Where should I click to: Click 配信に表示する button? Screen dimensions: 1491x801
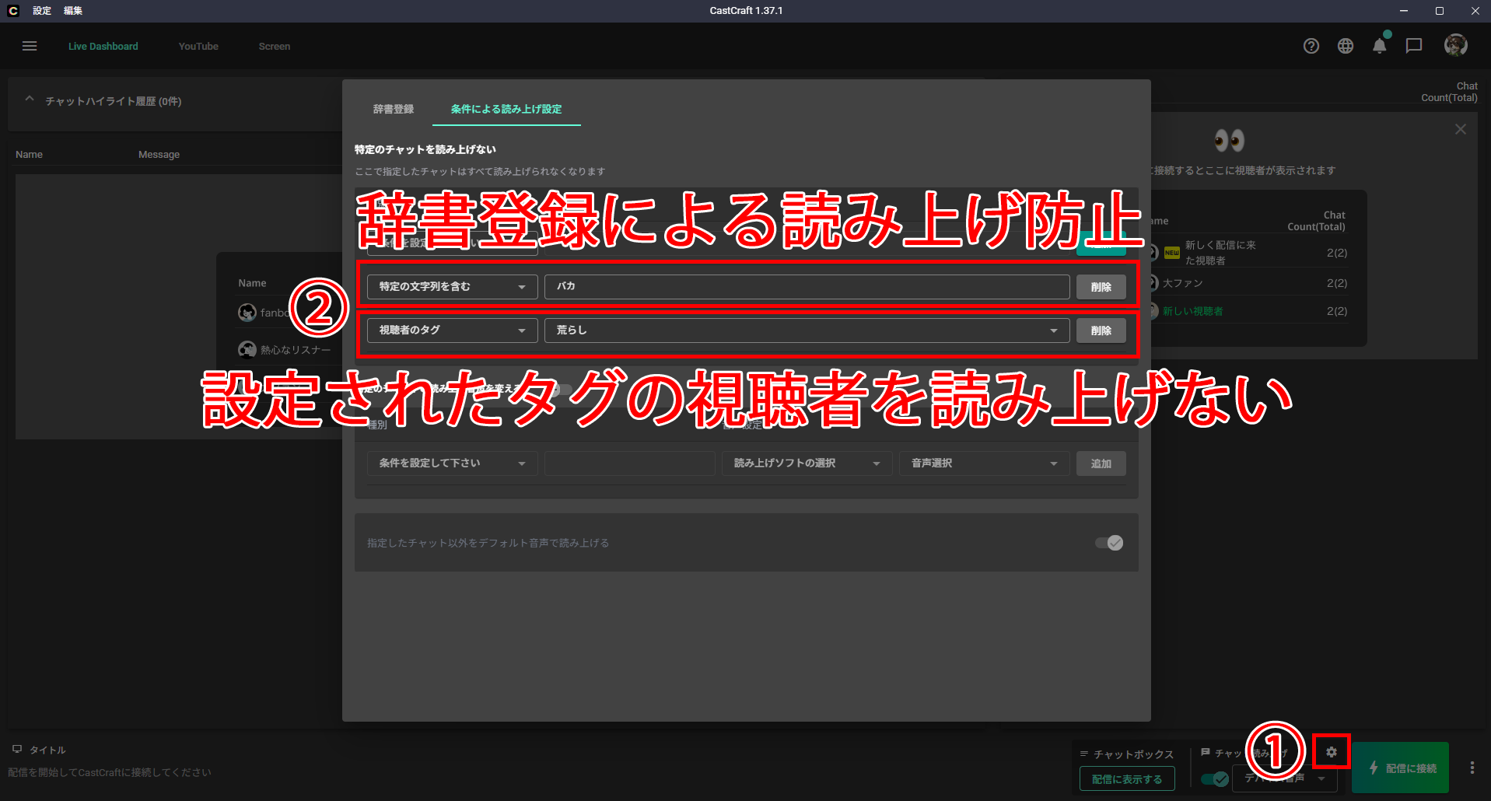pyautogui.click(x=1127, y=778)
